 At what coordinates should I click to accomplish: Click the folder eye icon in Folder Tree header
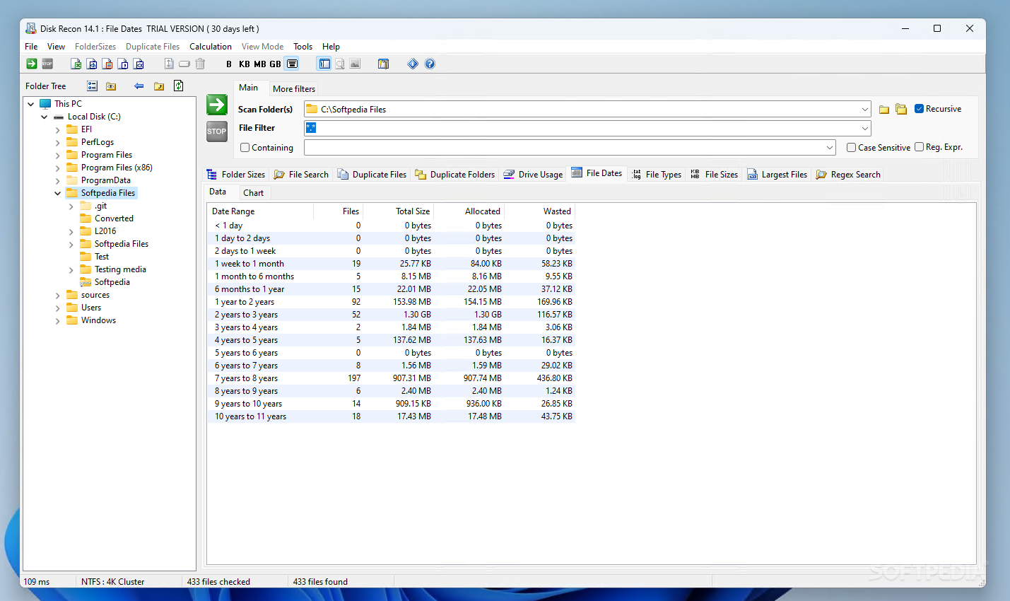coord(111,86)
